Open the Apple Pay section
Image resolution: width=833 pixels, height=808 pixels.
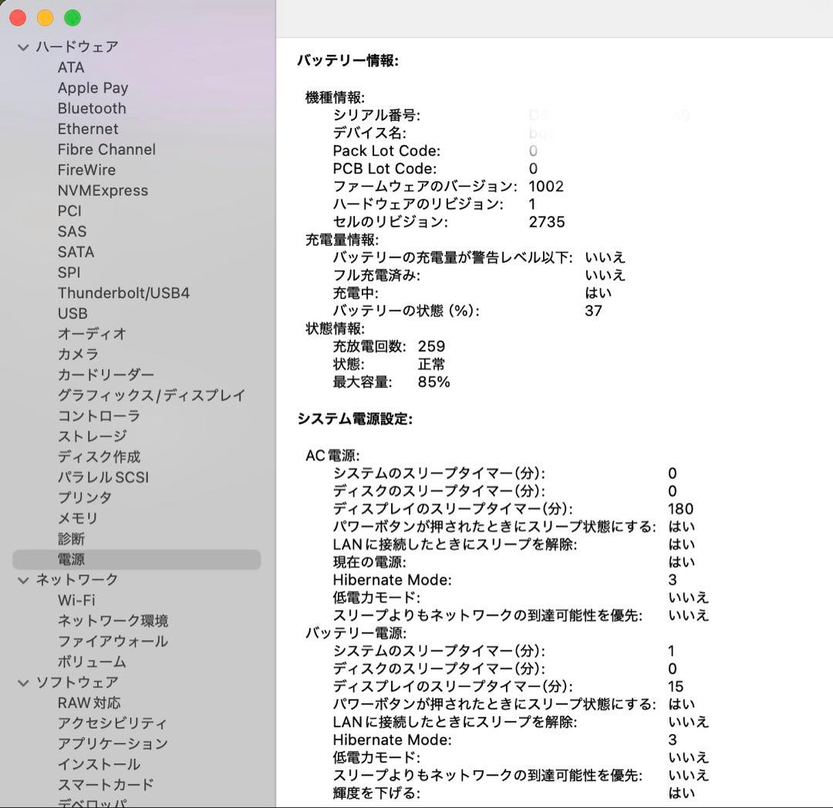pos(93,87)
